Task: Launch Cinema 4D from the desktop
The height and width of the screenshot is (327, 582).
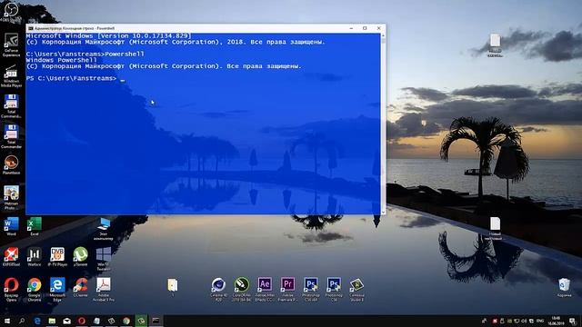Action: coord(218,289)
